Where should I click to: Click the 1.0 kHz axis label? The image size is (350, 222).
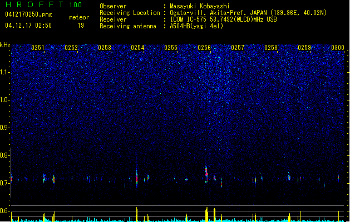tap(5, 100)
